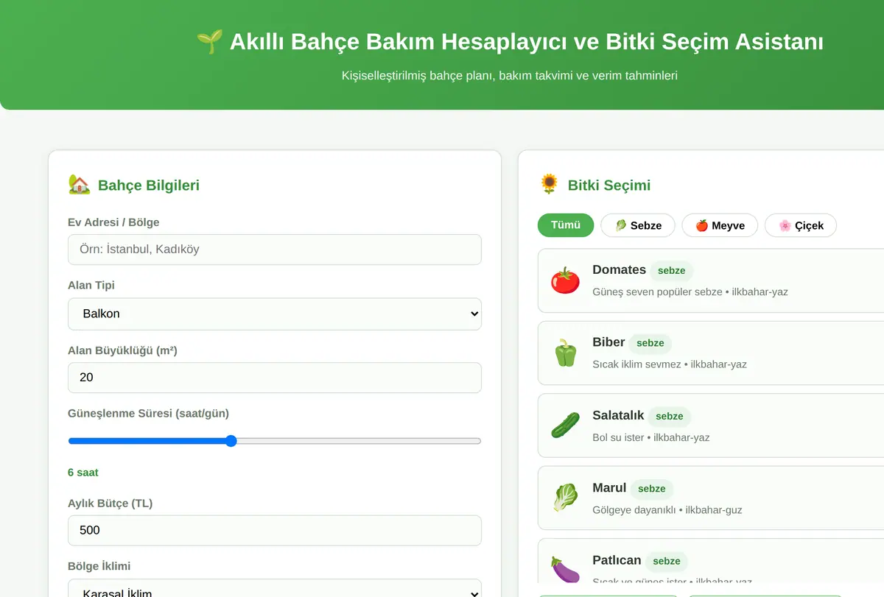Filter plants by Meyve category
The width and height of the screenshot is (884, 597).
tap(720, 225)
